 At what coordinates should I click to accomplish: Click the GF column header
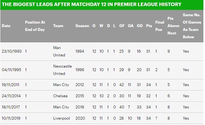pos(122,26)
